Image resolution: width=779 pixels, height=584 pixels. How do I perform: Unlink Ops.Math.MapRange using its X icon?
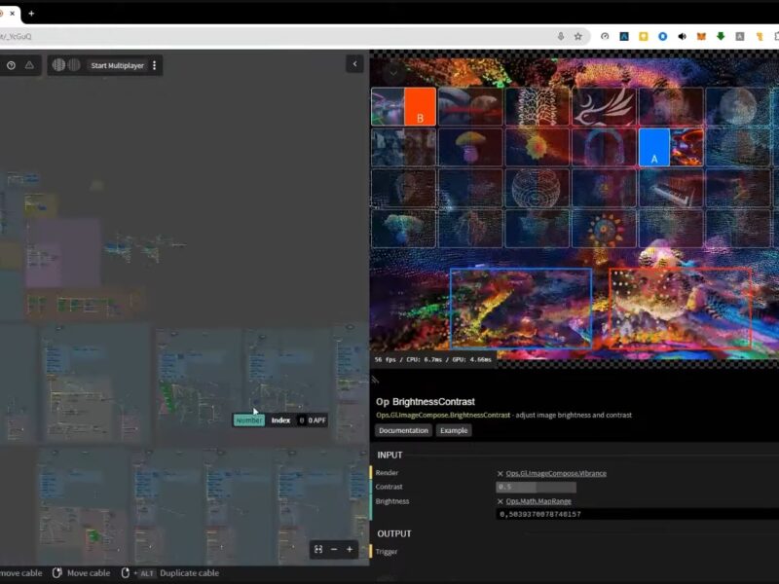click(501, 501)
